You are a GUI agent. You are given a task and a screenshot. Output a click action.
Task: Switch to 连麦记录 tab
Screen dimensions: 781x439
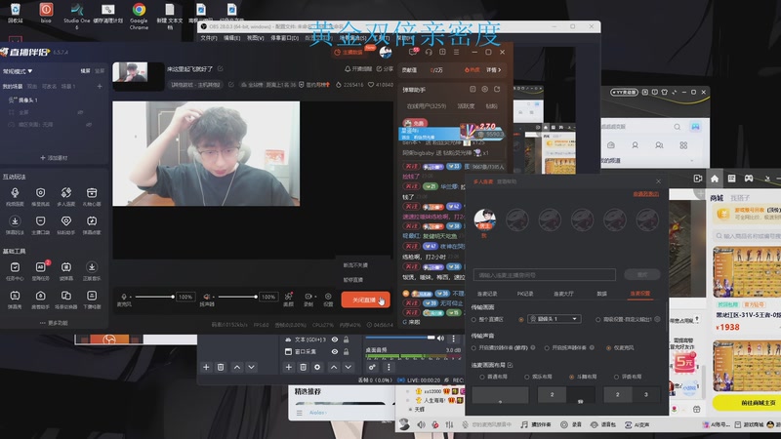coord(486,294)
